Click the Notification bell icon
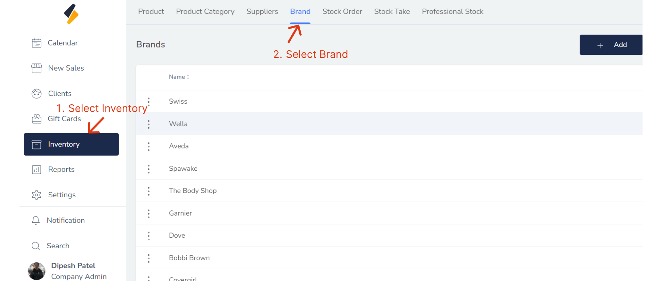Viewport: 662px width, 281px height. (36, 220)
